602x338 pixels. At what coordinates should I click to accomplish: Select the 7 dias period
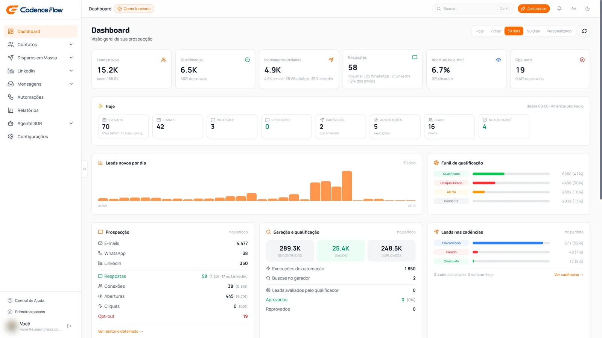[x=496, y=31]
